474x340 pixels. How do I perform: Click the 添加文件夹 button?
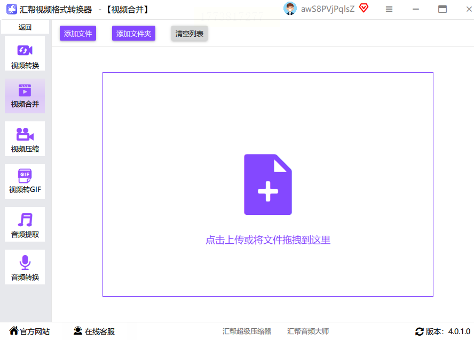tap(133, 33)
